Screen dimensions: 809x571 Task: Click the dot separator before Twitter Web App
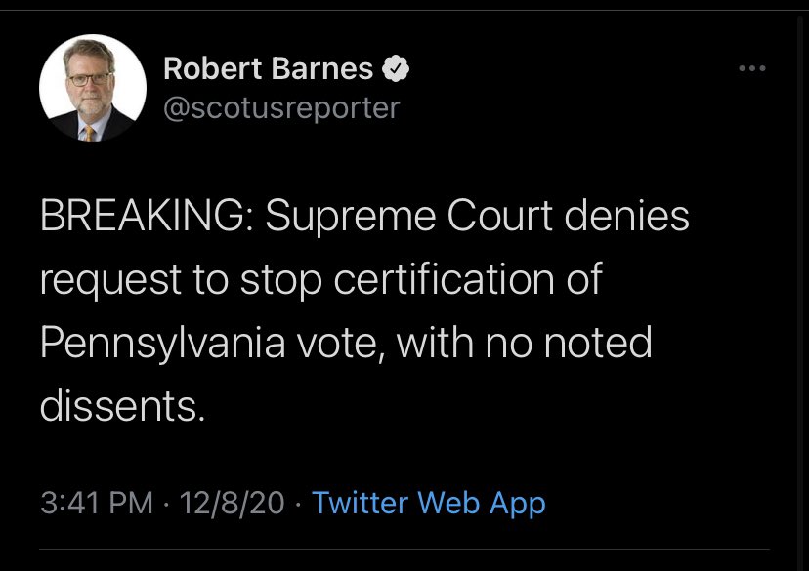point(298,503)
